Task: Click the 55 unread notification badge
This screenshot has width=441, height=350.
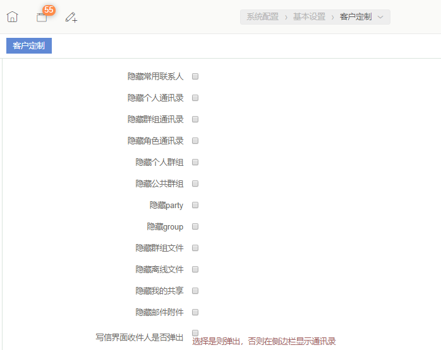Action: click(49, 10)
